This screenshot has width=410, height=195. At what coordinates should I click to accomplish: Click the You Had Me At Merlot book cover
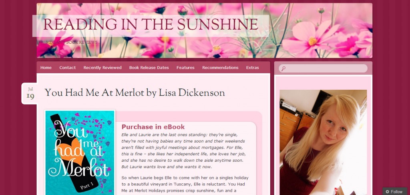[80, 153]
